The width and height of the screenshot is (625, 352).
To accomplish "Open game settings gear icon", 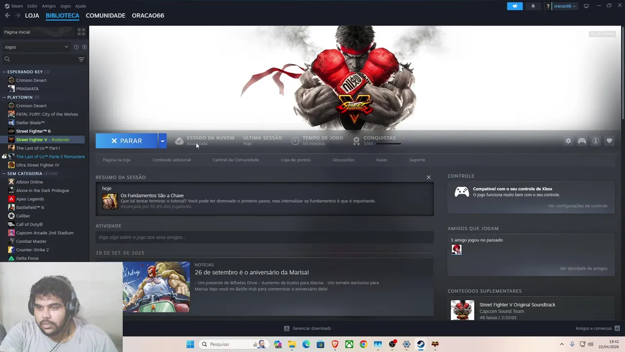I will 568,141.
